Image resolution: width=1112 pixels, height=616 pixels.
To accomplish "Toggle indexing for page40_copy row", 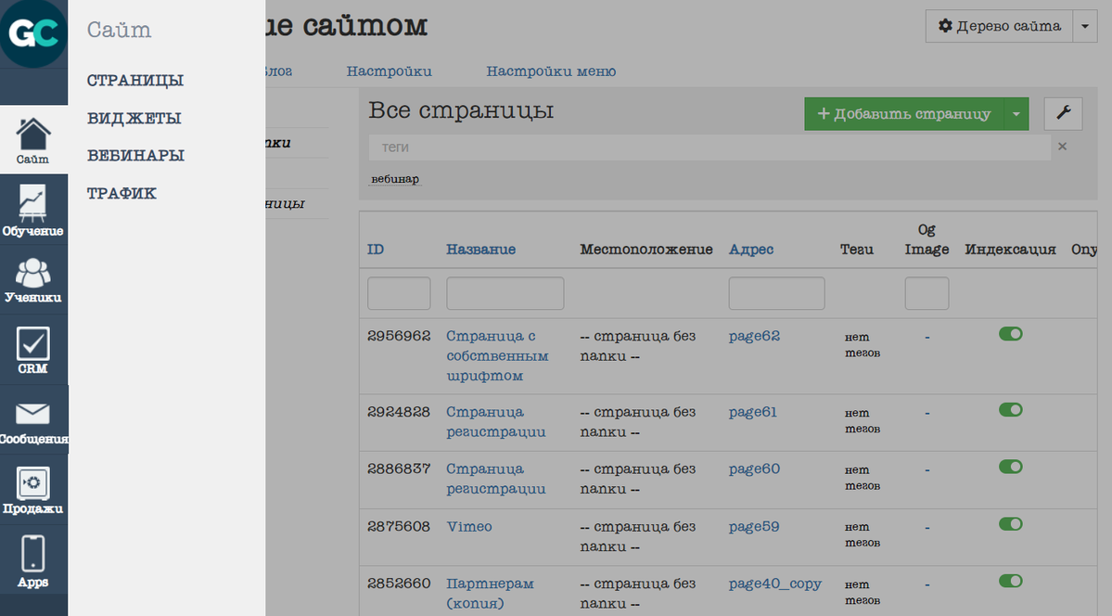I will point(1011,581).
